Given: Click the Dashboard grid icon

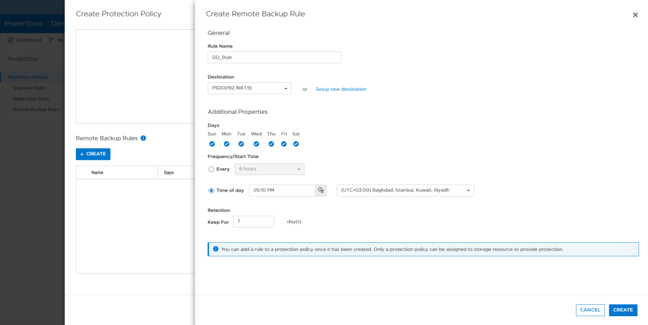Looking at the screenshot, I should [11, 40].
